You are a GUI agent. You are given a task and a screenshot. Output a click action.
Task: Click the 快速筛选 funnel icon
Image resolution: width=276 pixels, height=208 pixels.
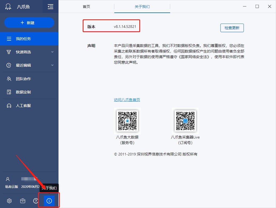point(9,52)
